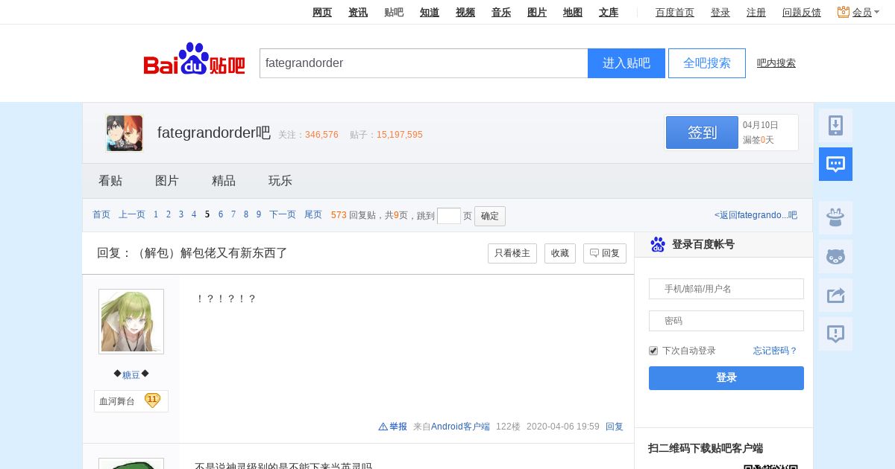
Task: Focus the forum search input field
Action: click(424, 63)
